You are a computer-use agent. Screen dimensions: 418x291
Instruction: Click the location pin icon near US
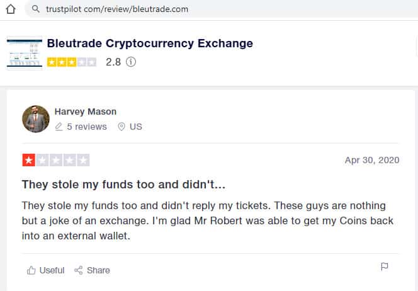pos(121,127)
